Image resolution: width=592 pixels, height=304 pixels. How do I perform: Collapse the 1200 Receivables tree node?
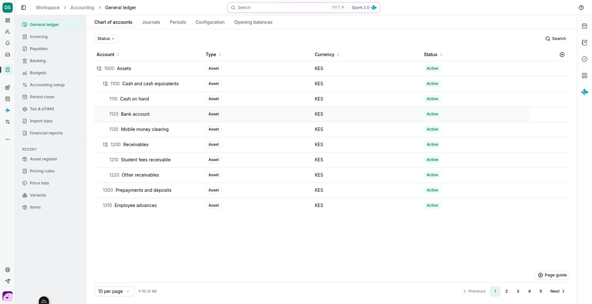point(105,145)
